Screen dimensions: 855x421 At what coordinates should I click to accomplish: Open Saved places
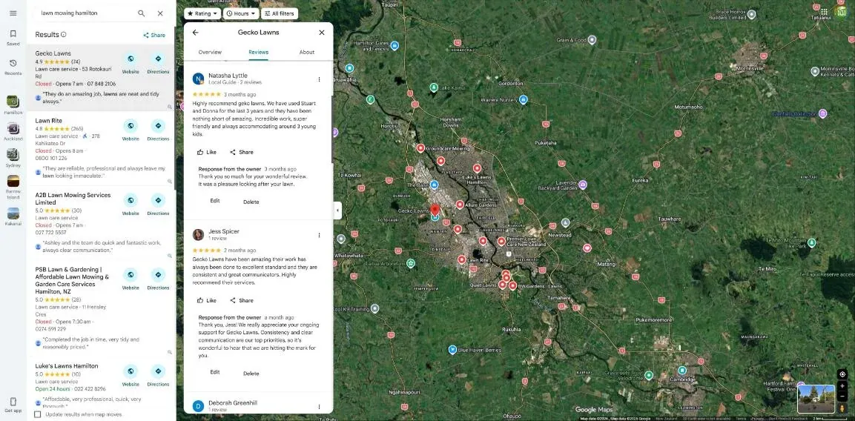coord(13,37)
